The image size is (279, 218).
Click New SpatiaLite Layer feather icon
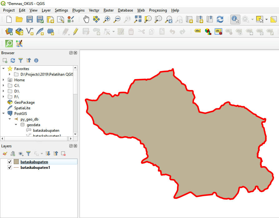click(40, 31)
